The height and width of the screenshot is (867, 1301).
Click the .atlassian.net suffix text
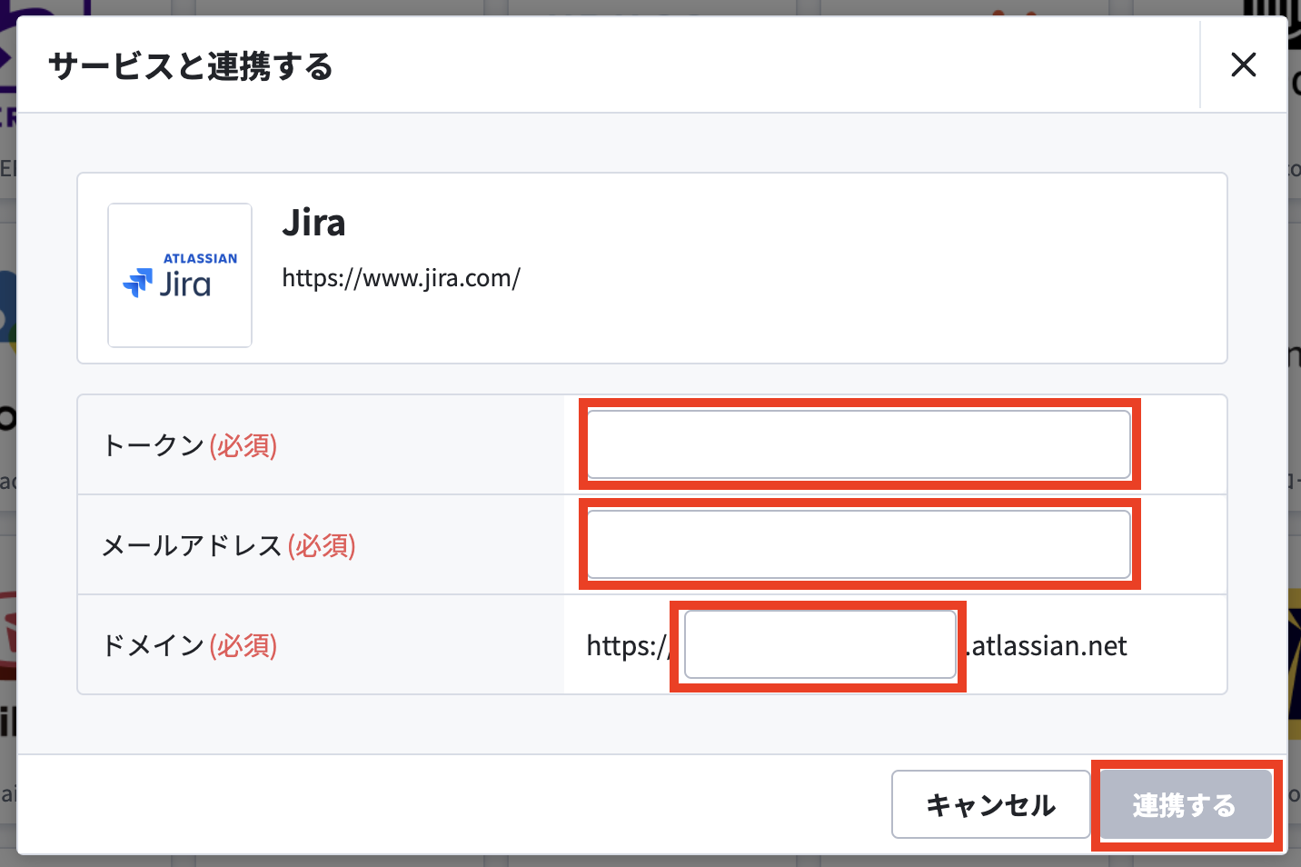1046,645
